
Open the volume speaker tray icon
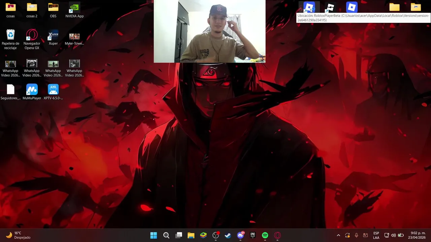click(x=393, y=235)
